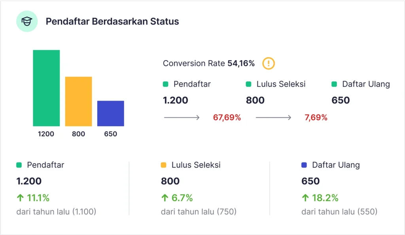Click the 'dari tahun lalu (1.100)' text
Viewport: 405px width, 235px height.
[56, 212]
